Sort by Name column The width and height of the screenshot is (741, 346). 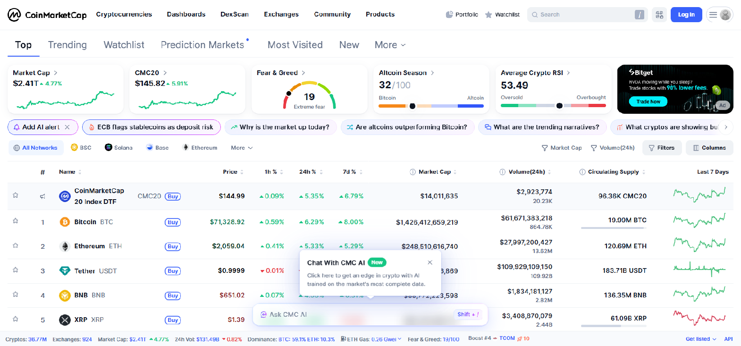coord(70,172)
